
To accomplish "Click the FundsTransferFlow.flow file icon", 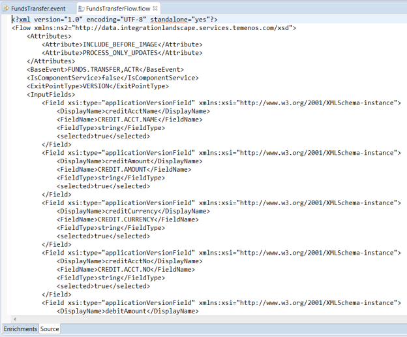I will click(82, 8).
